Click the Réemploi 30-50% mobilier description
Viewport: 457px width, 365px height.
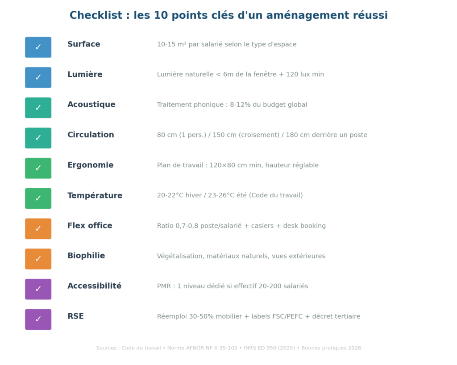258,316
